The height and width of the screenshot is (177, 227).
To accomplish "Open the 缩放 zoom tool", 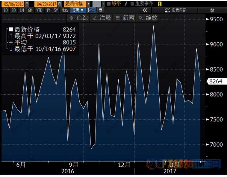I will pyautogui.click(x=148, y=18).
